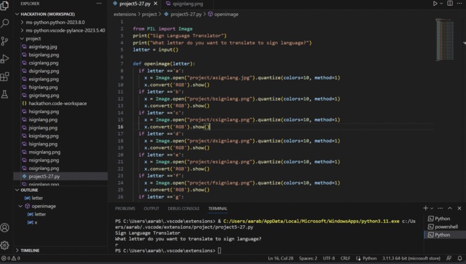The height and width of the screenshot is (264, 466).
Task: Click Ln 16, Col 28 status item
Action: coord(280,258)
